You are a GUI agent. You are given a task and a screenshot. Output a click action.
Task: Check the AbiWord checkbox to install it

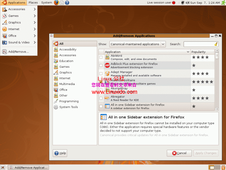101,57
